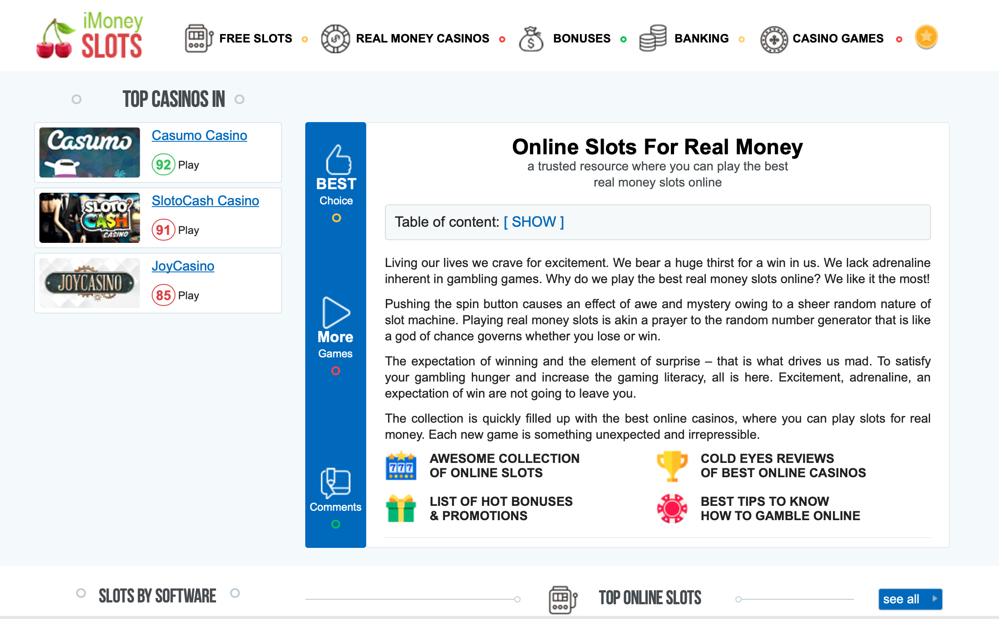Click the casino chip icon beside Real Money Casinos
The height and width of the screenshot is (619, 999).
click(334, 39)
